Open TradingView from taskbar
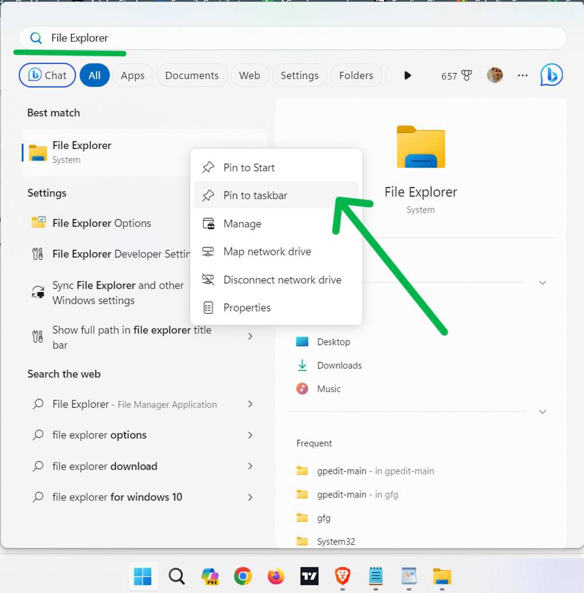584x593 pixels. (309, 577)
